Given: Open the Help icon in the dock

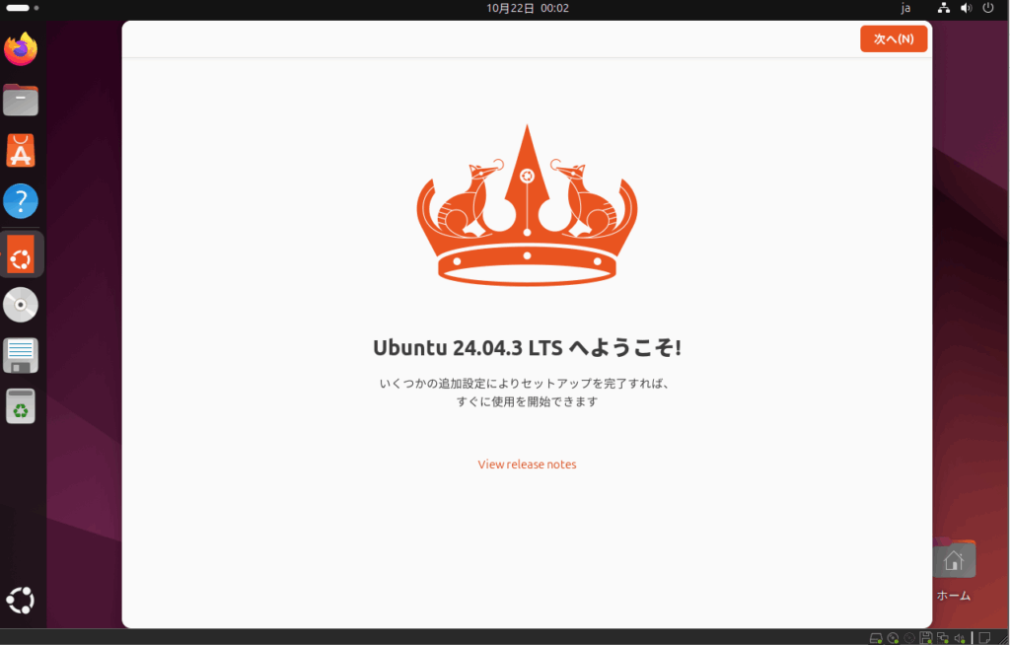Looking at the screenshot, I should click(21, 201).
